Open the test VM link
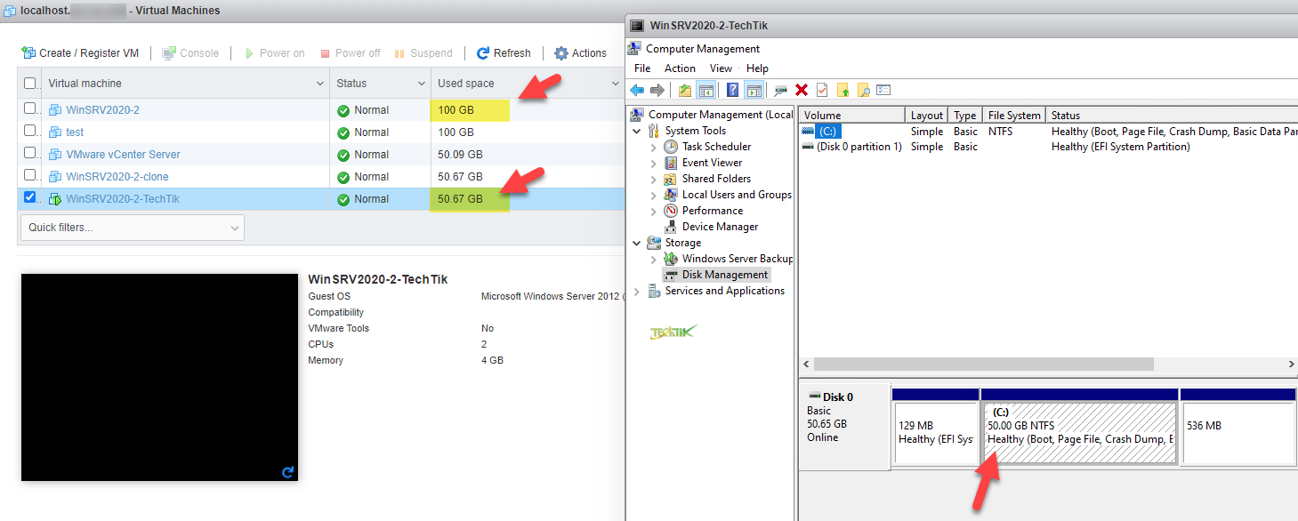 [75, 132]
